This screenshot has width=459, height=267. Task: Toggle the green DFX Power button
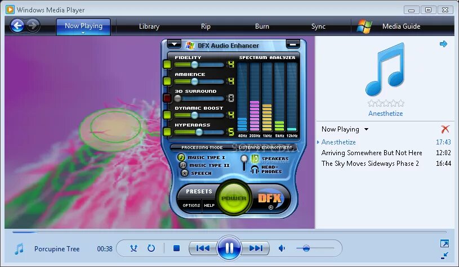tap(234, 198)
